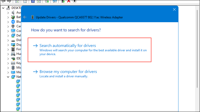Screen dimensions: 200x112
Task: Select the DESKTOP computer root icon
Action: click(8, 8)
